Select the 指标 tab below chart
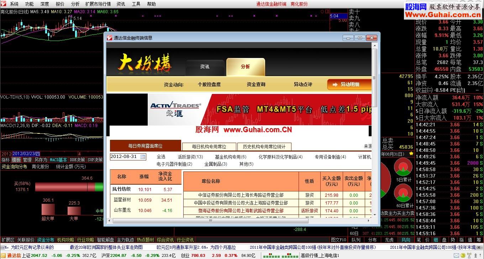This screenshot has height=259, width=484. [5, 160]
